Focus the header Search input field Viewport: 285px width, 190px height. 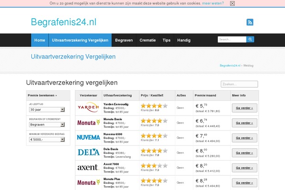pyautogui.click(x=232, y=39)
